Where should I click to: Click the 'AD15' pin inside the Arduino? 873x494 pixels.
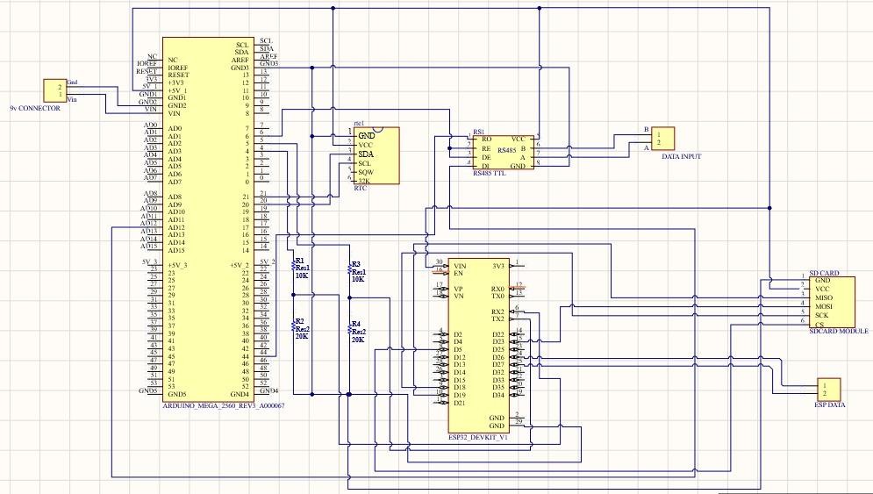coord(176,250)
